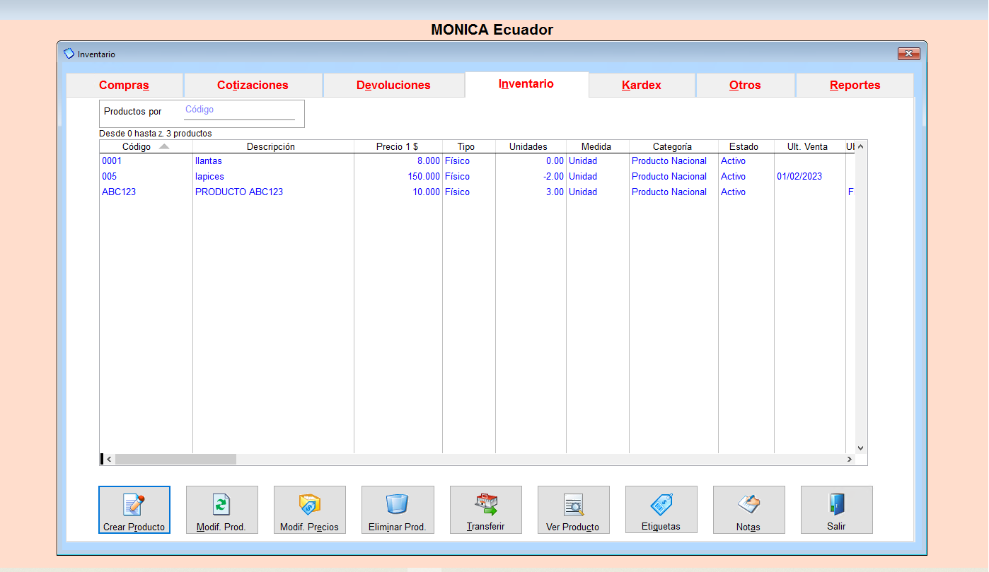Click the Precio 1 $ column header

[398, 146]
